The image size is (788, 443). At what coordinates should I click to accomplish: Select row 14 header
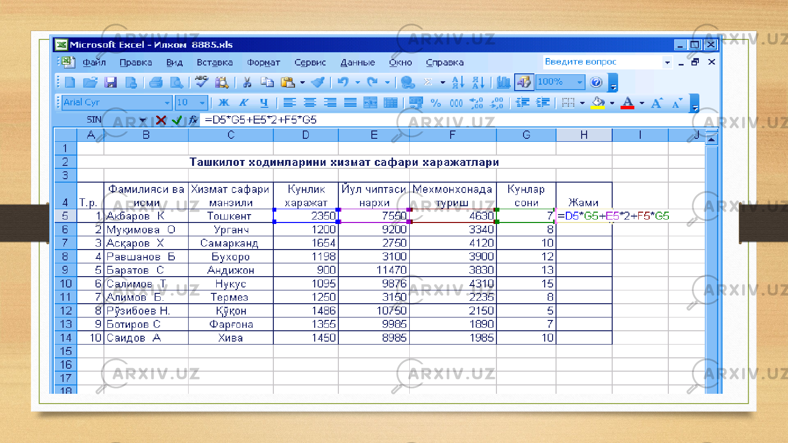pos(66,338)
